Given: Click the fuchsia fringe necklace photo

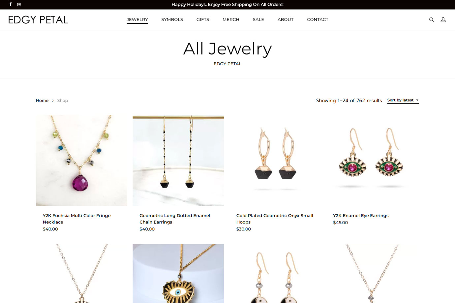Looking at the screenshot, I should [81, 160].
